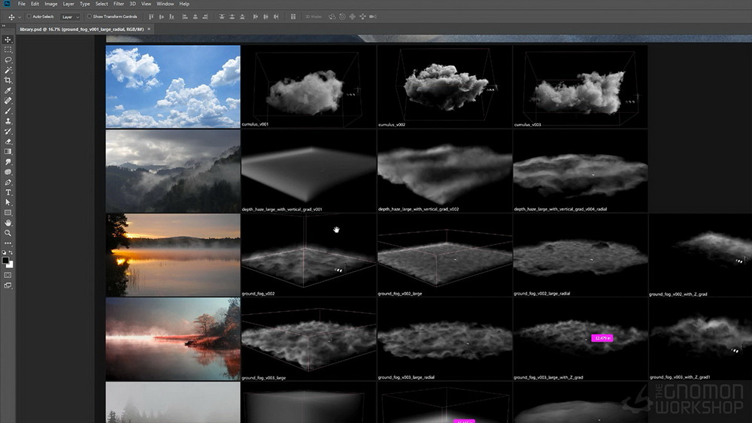
Task: Select the Pen tool
Action: [x=8, y=183]
